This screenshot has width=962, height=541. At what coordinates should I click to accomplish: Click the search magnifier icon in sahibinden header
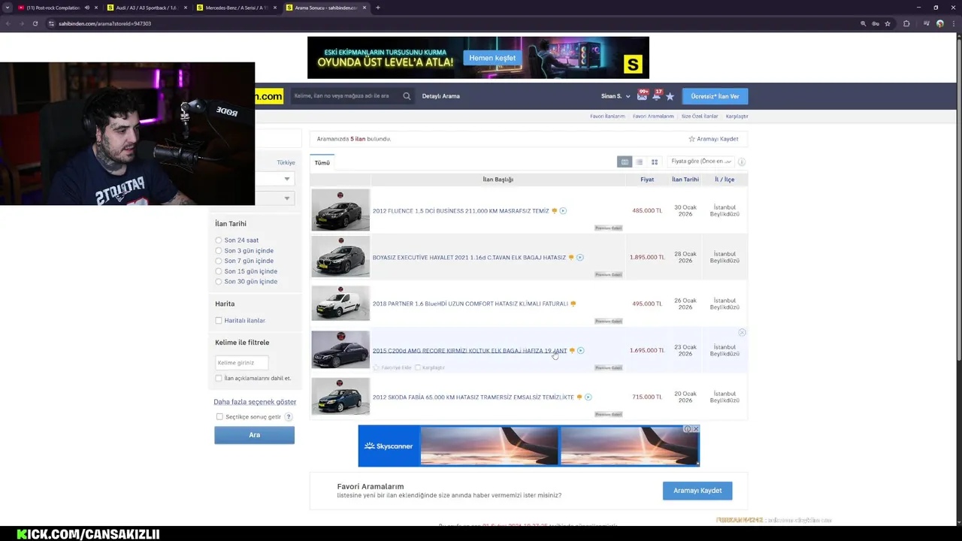(407, 96)
